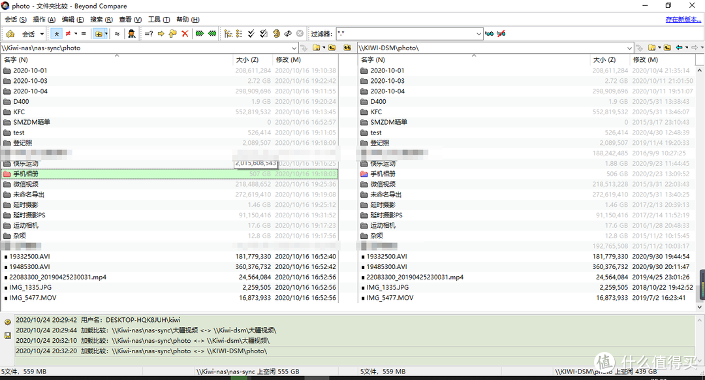Click the Swap Sides arrows icon

click(288, 34)
